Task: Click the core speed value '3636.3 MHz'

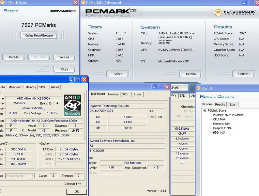Action: pyautogui.click(x=18, y=149)
